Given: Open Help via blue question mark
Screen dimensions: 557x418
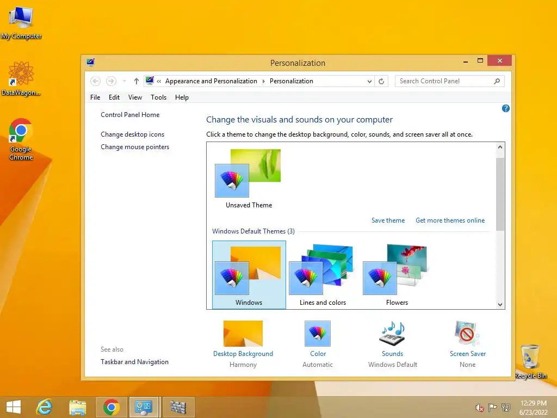Looking at the screenshot, I should click(x=505, y=108).
